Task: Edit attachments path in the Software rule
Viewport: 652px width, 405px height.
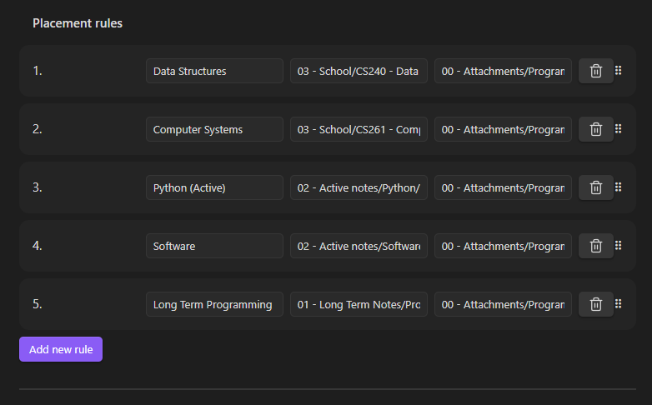Action: click(503, 246)
